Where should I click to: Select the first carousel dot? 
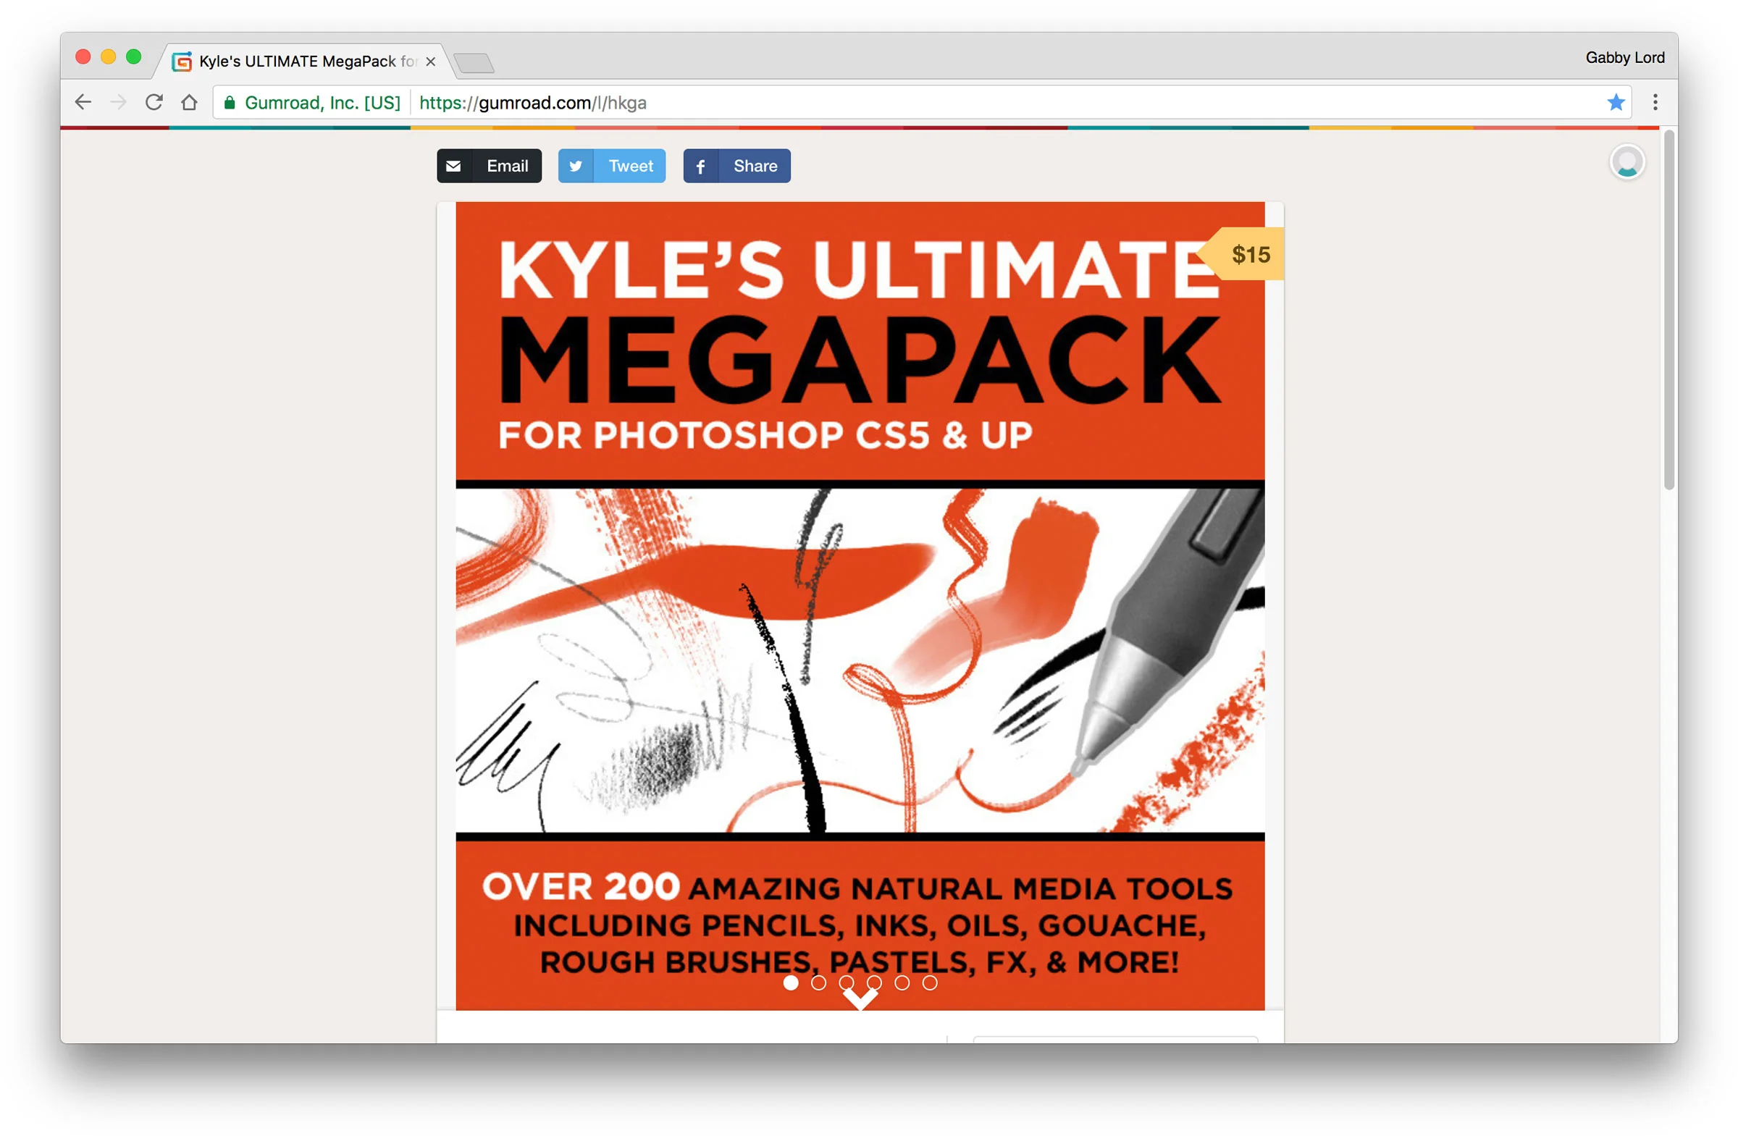pos(791,983)
